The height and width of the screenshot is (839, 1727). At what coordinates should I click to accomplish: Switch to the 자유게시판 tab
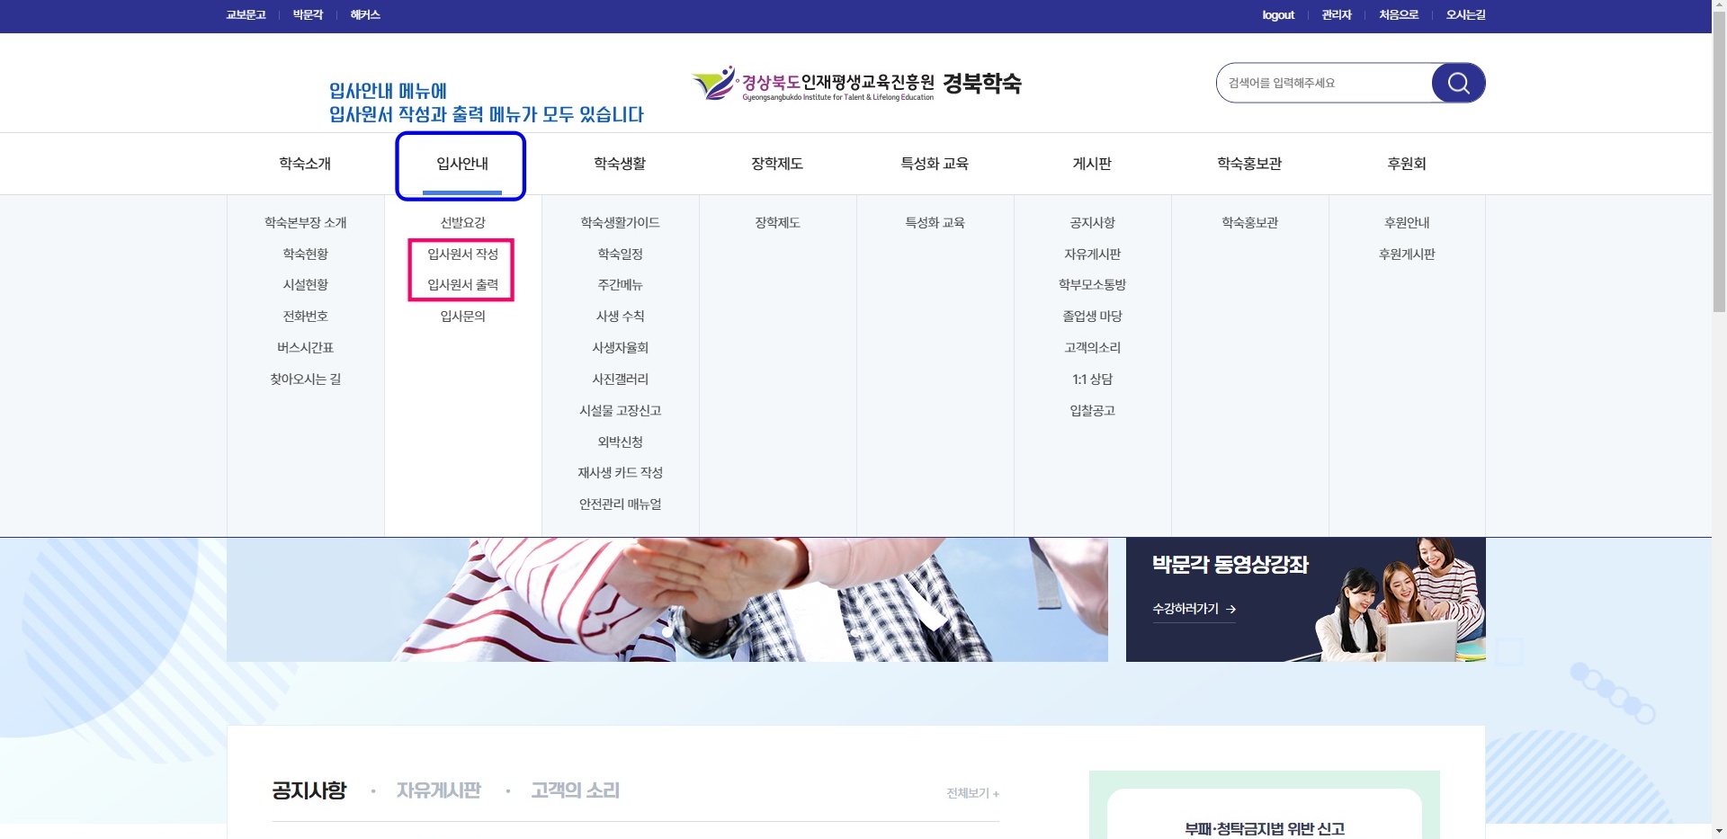click(438, 790)
